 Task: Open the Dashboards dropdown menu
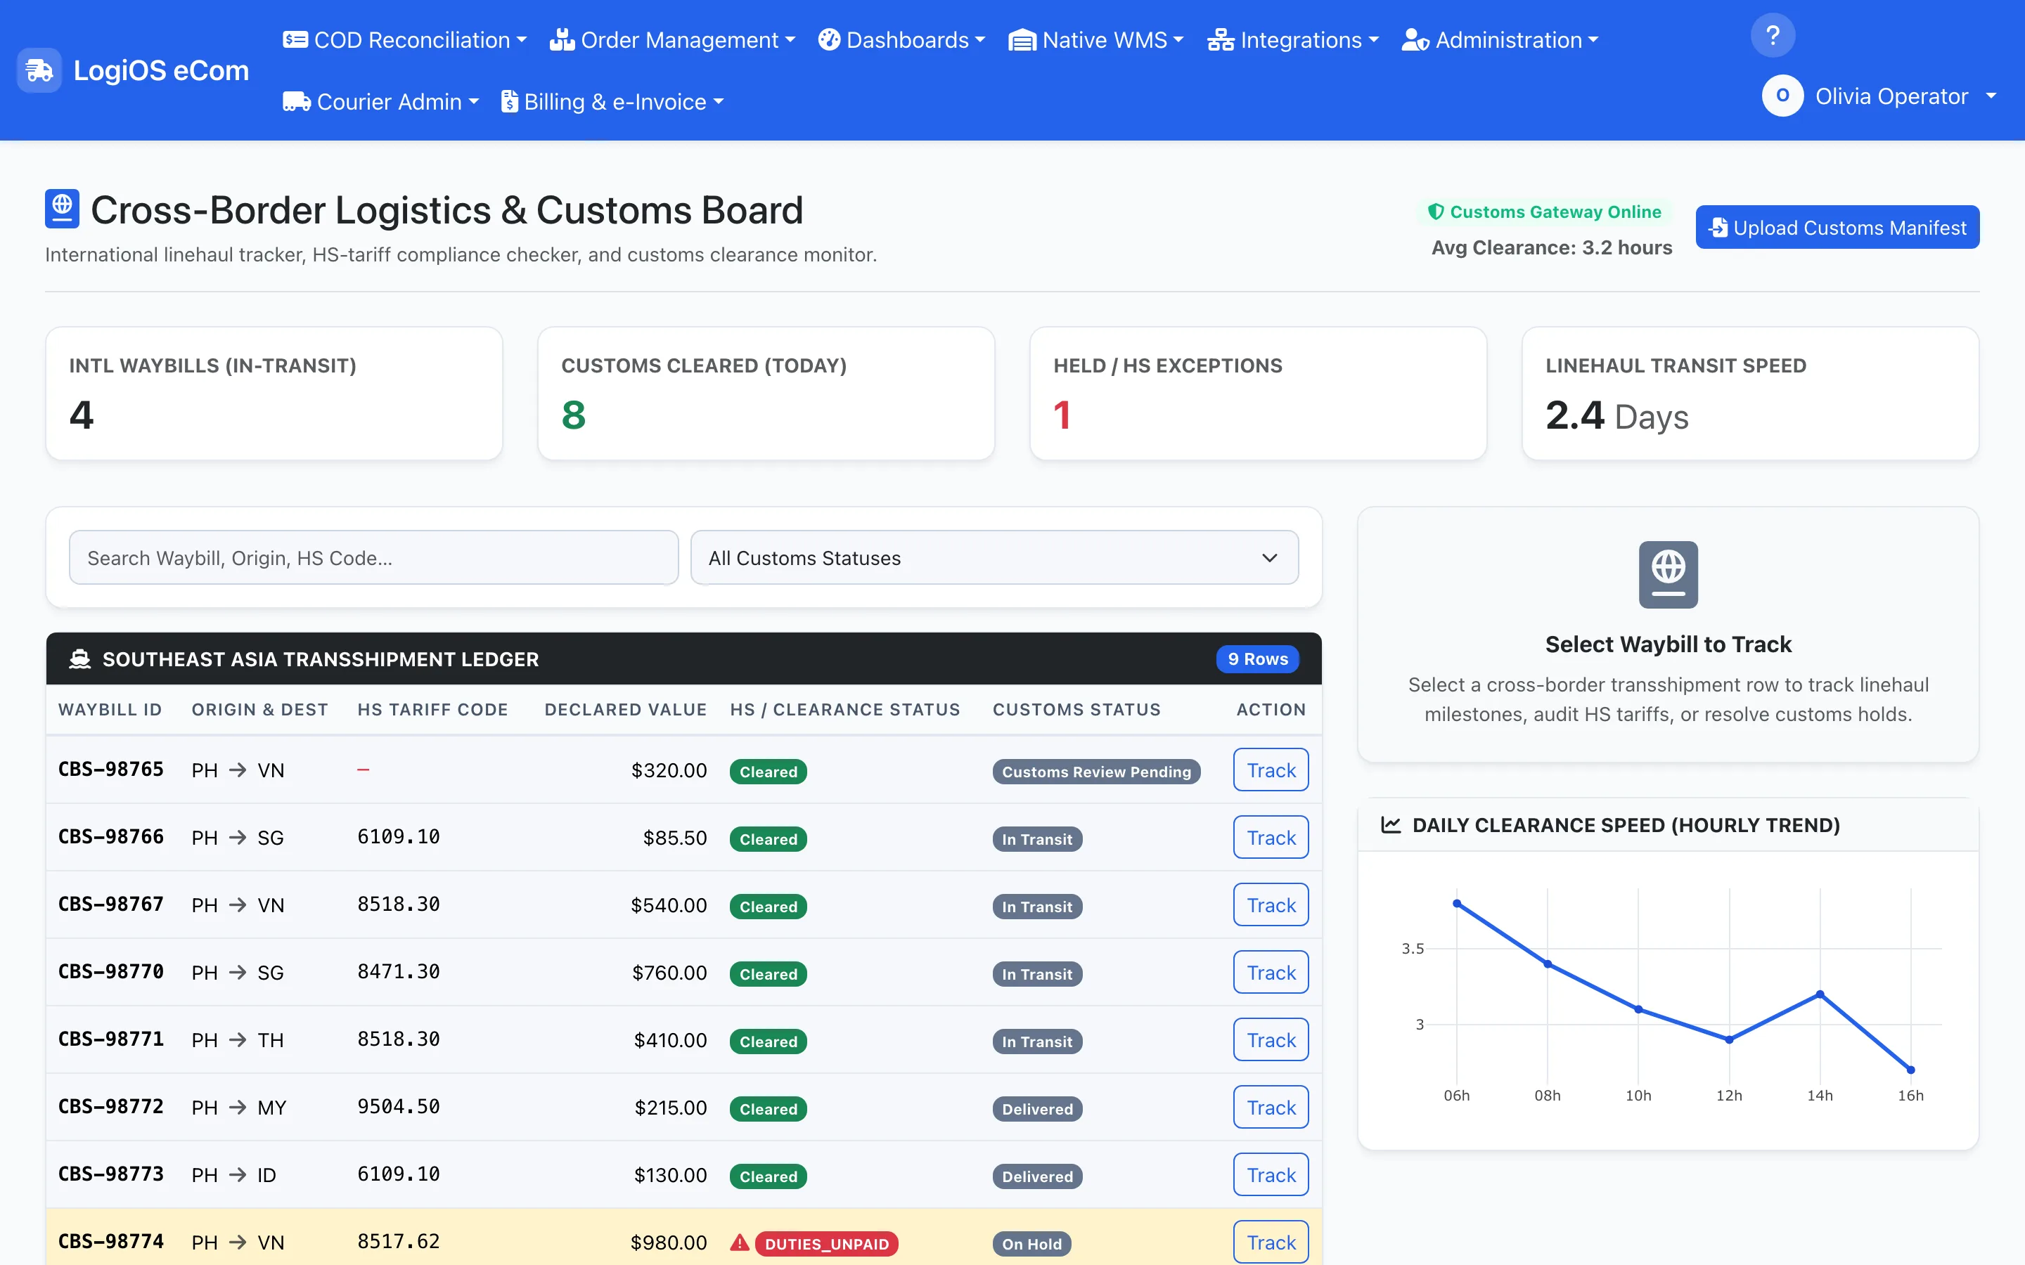(902, 40)
